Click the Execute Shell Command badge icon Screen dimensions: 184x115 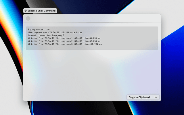tap(26, 11)
